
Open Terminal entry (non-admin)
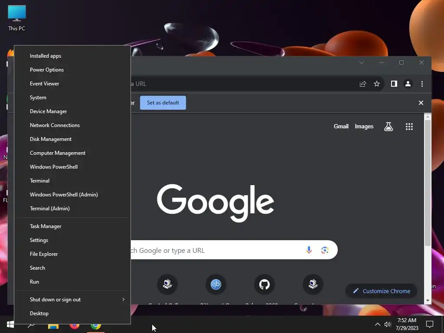(72, 181)
